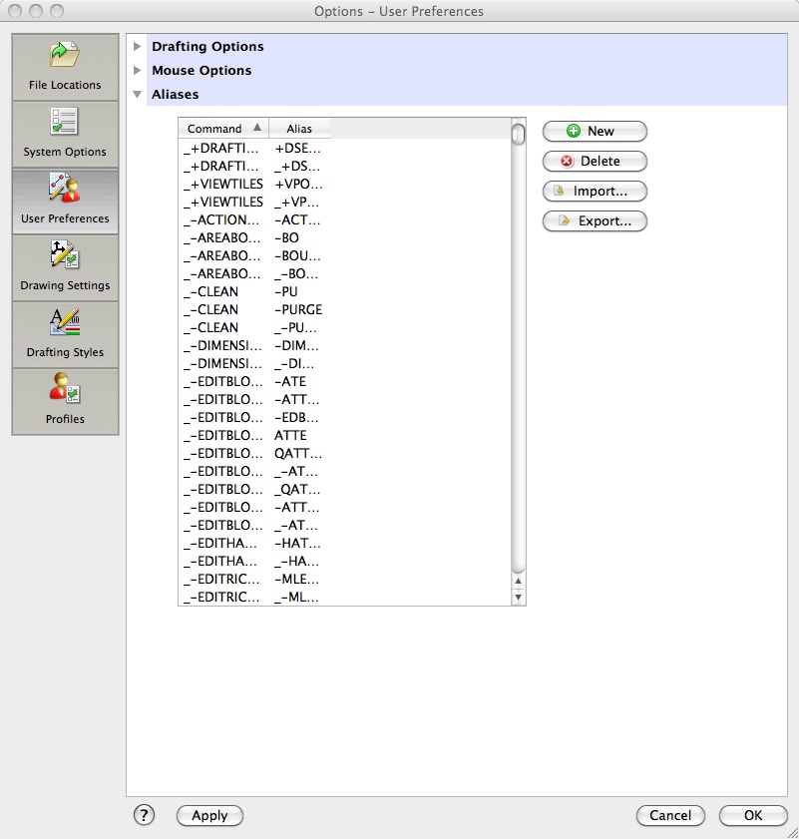Click the Import... button

595,191
